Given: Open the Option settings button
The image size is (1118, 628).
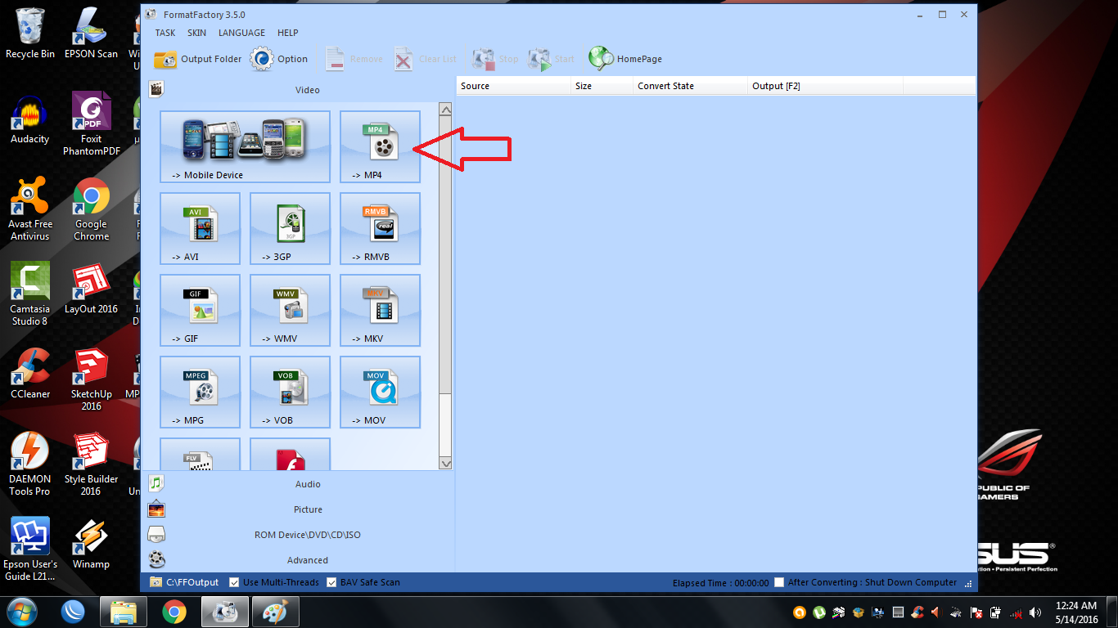Looking at the screenshot, I should pos(279,59).
